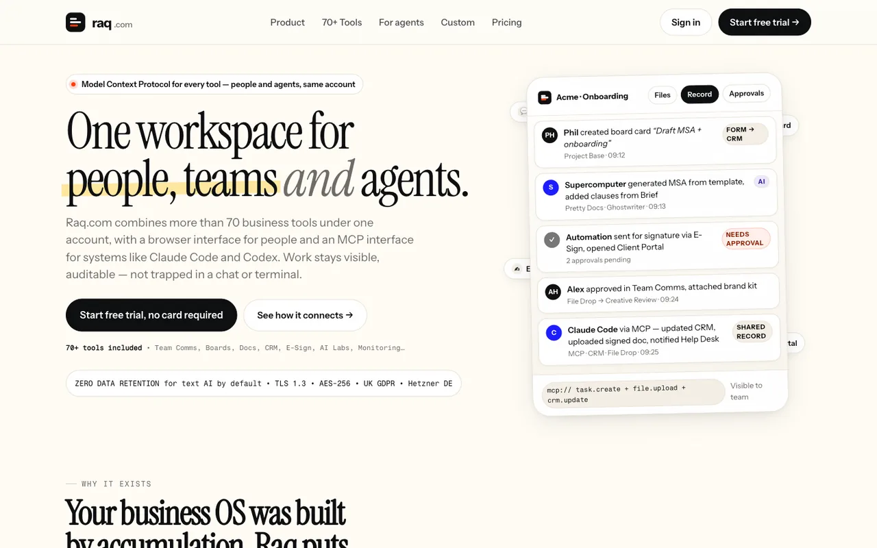Click the NEEDS APPROVAL badge
This screenshot has width=877, height=548.
point(745,238)
